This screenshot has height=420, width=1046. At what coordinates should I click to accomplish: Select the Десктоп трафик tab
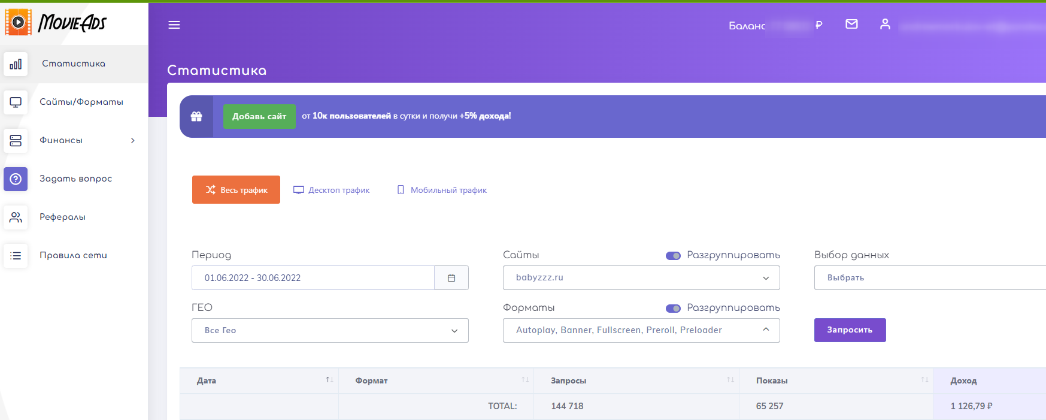coord(332,190)
